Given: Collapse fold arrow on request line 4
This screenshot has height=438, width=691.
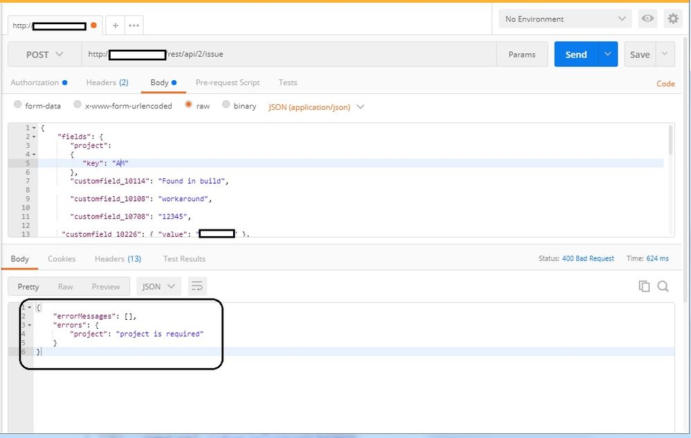Looking at the screenshot, I should 34,155.
